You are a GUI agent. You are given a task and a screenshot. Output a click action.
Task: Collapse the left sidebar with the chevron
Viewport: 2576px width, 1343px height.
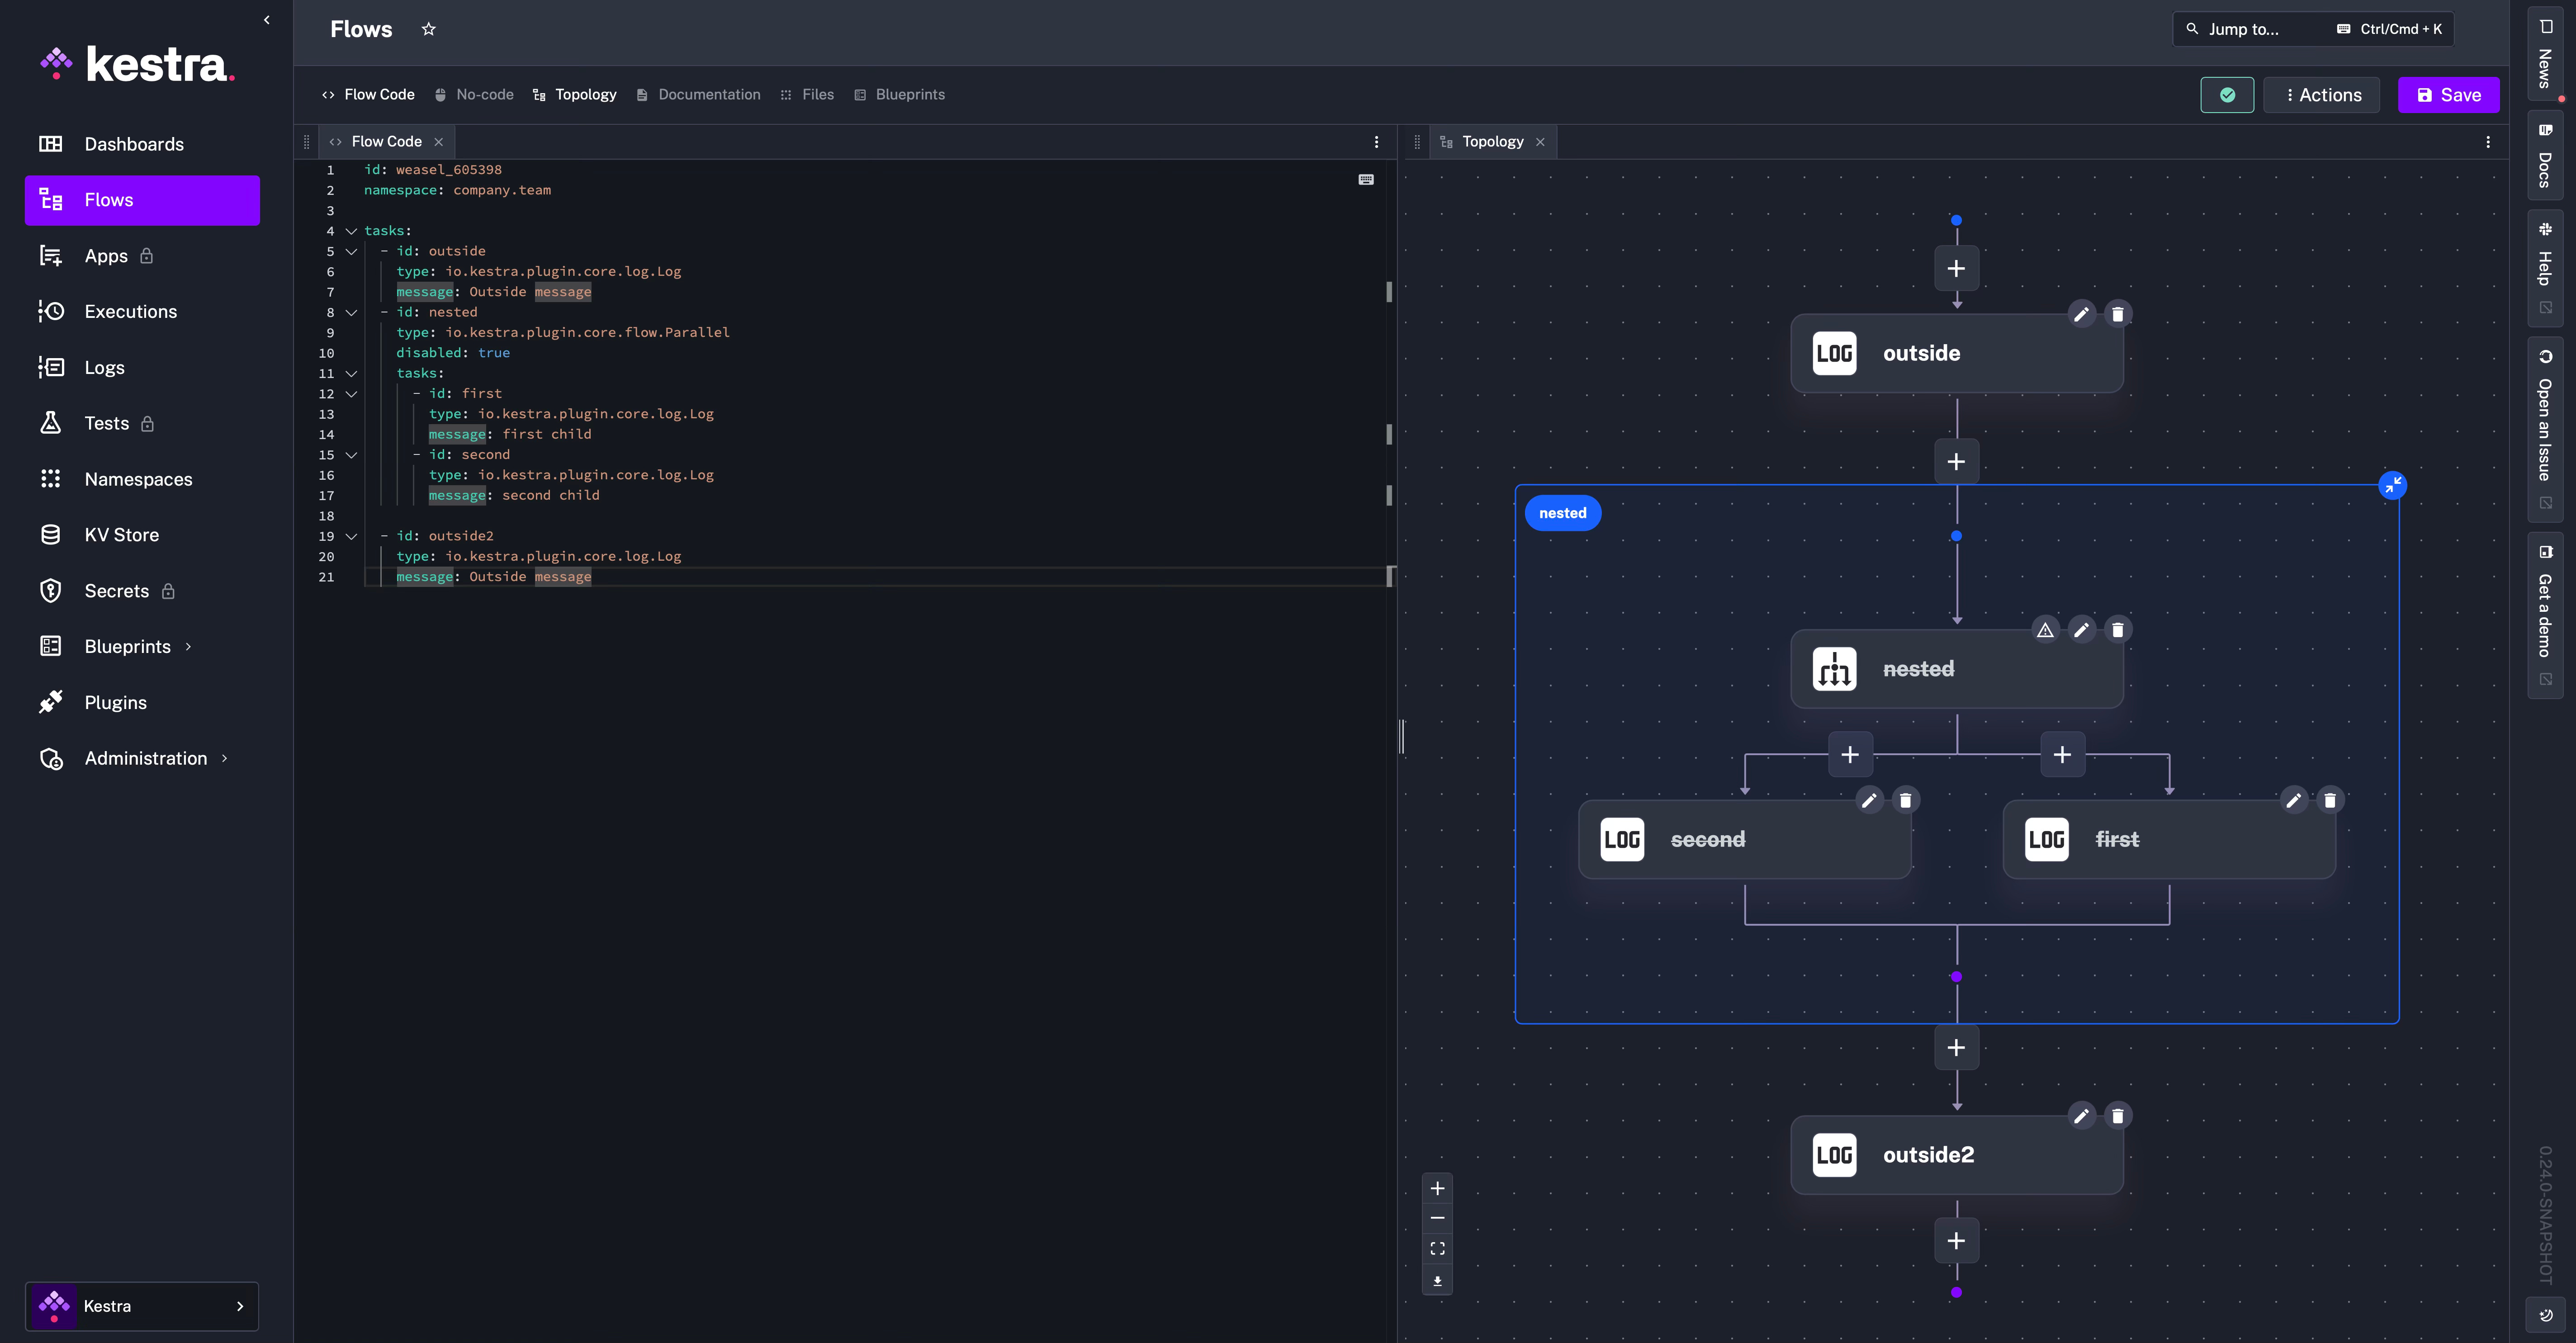[266, 20]
